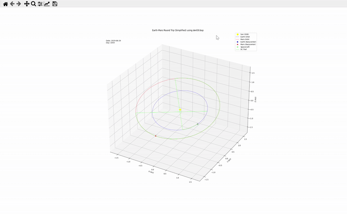Click the yellow Sun marker in plot

coord(180,110)
